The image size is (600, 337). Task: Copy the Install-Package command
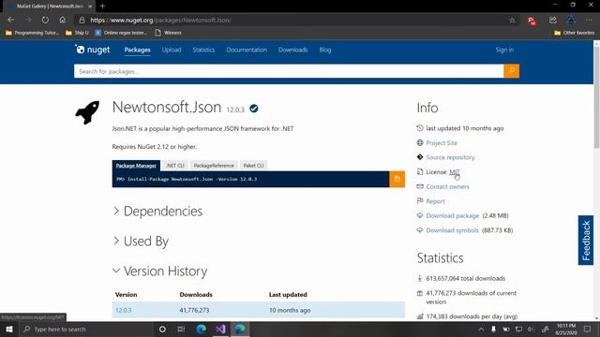[x=397, y=179]
